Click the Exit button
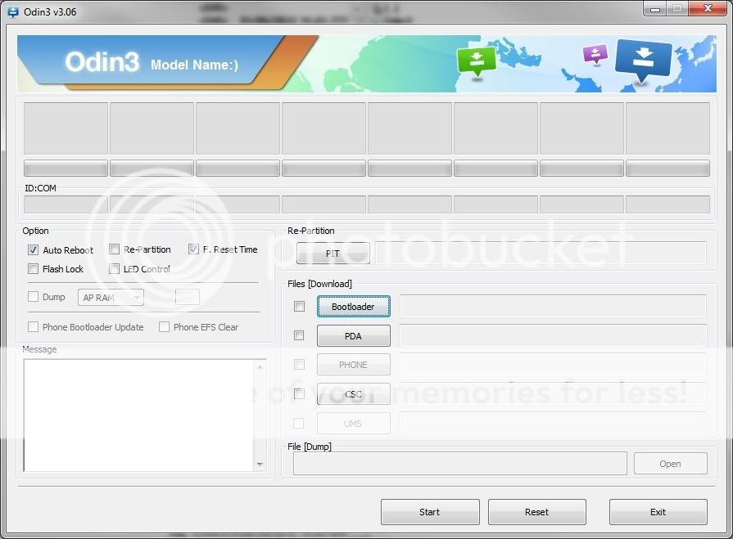The image size is (733, 539). coord(658,512)
